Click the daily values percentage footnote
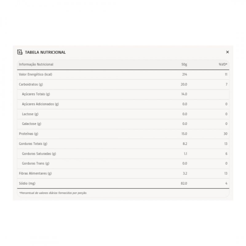This screenshot has width=246, height=246. tap(53, 193)
